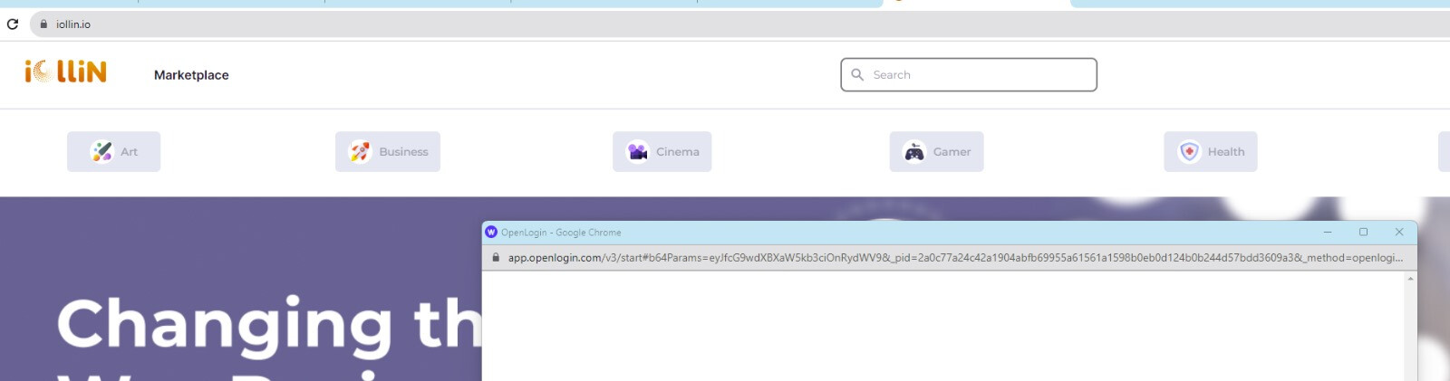Screen dimensions: 1450x381
Task: Click the OpenLogin popup address URL
Action: [x=955, y=258]
